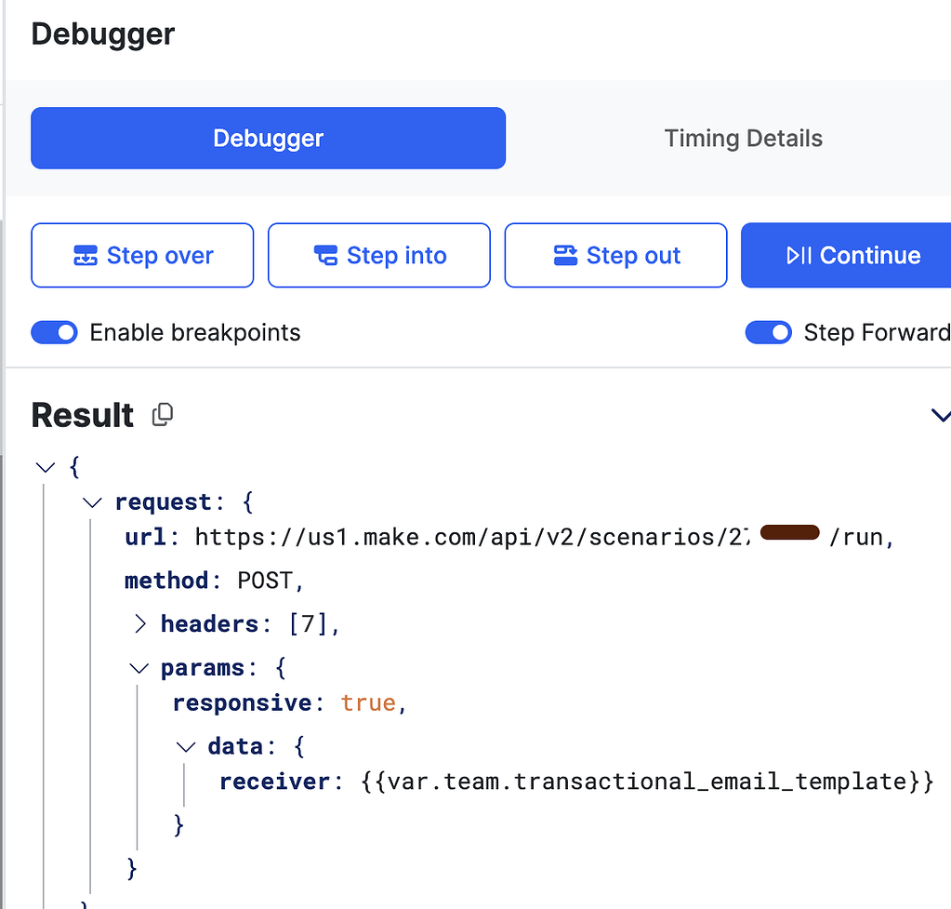Viewport: 951px width, 909px height.
Task: Select the Debugger tab
Action: [268, 138]
